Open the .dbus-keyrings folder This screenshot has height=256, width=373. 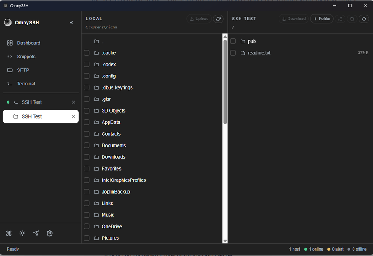pyautogui.click(x=117, y=88)
